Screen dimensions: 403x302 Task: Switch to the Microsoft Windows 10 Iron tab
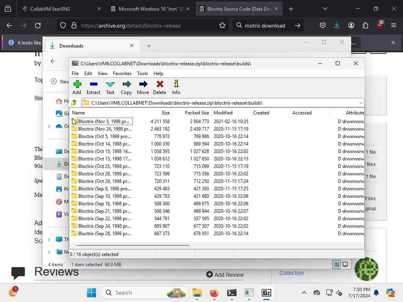pyautogui.click(x=150, y=9)
